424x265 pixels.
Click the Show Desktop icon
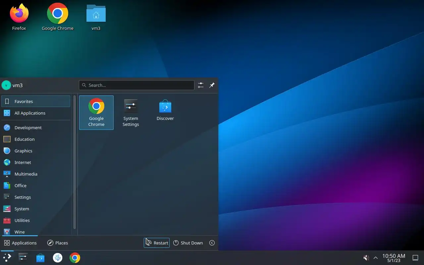click(x=415, y=258)
